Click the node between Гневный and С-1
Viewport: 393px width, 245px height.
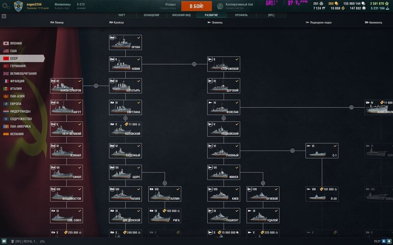pos(292,151)
